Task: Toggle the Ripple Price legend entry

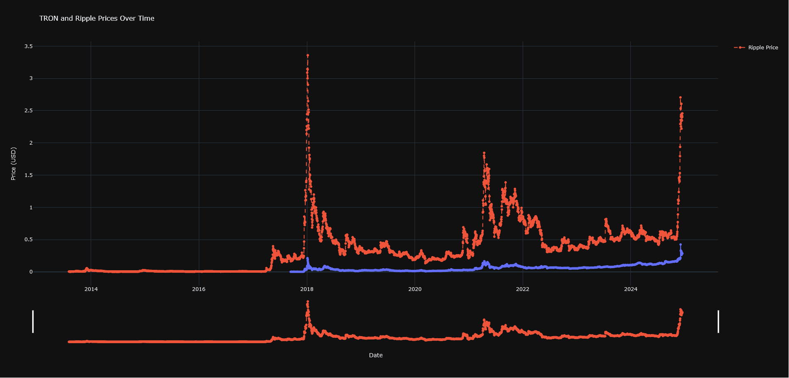Action: tap(756, 48)
